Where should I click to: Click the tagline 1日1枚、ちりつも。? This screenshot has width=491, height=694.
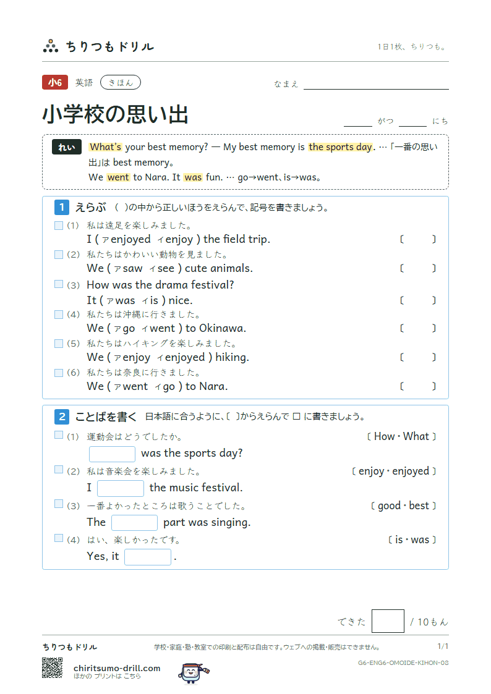click(412, 46)
